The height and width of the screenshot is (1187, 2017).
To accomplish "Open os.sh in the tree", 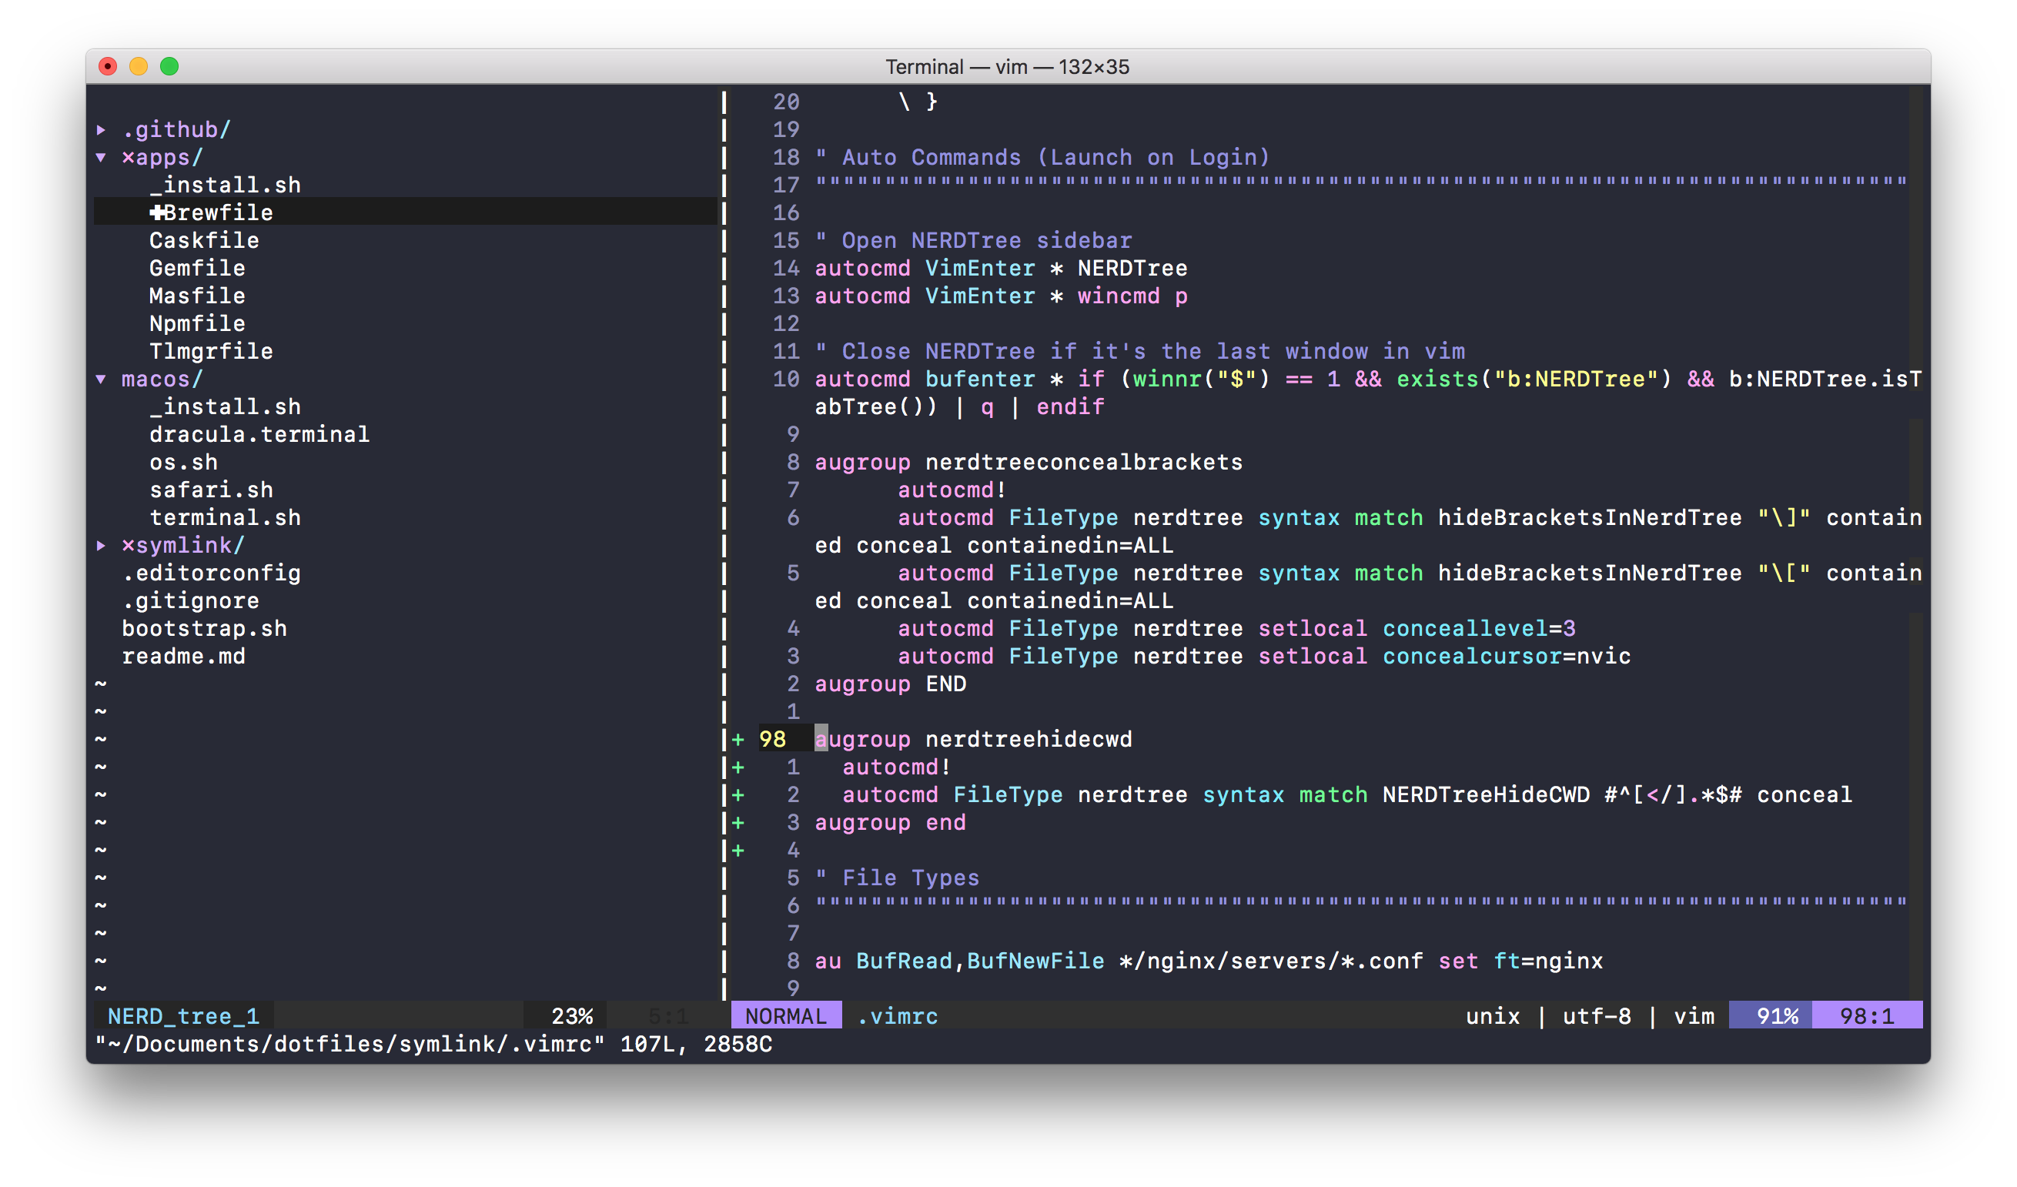I will pyautogui.click(x=183, y=462).
